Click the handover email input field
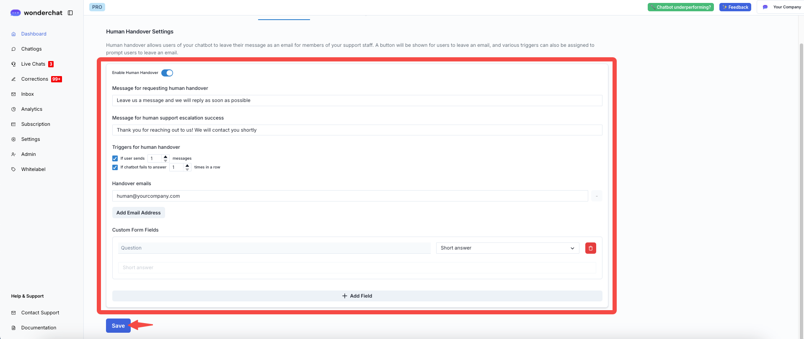Viewport: 804px width, 339px height. (x=350, y=196)
